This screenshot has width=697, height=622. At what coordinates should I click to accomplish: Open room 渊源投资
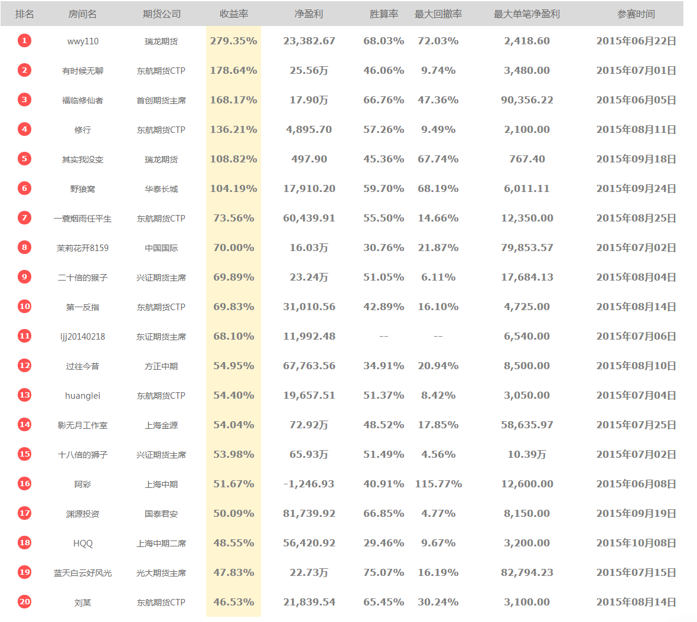(x=83, y=514)
